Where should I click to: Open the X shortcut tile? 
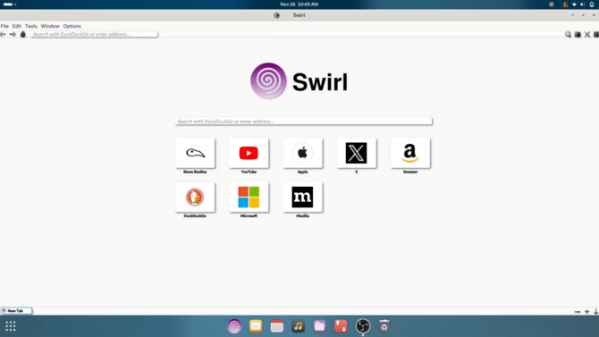click(357, 153)
